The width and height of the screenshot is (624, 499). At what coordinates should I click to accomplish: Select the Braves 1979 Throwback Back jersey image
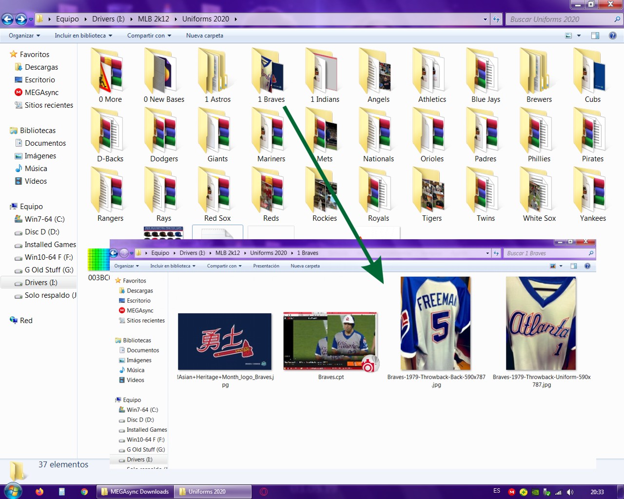click(x=436, y=324)
